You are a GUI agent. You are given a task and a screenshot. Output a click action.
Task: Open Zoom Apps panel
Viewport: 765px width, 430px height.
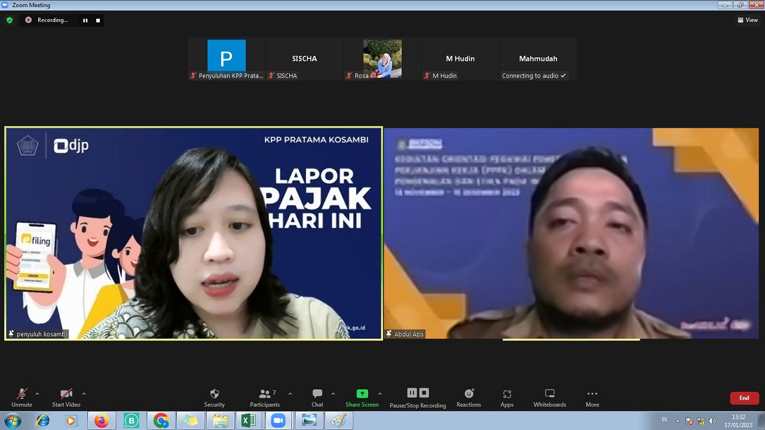(x=507, y=397)
